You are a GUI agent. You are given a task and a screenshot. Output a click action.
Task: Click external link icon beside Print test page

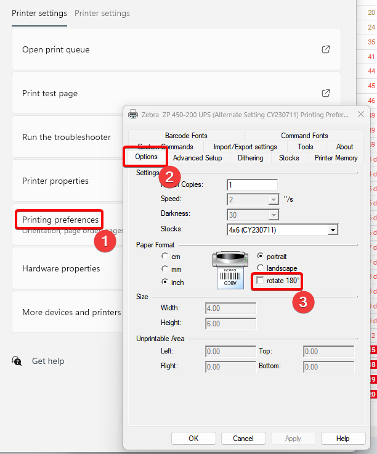tap(326, 93)
